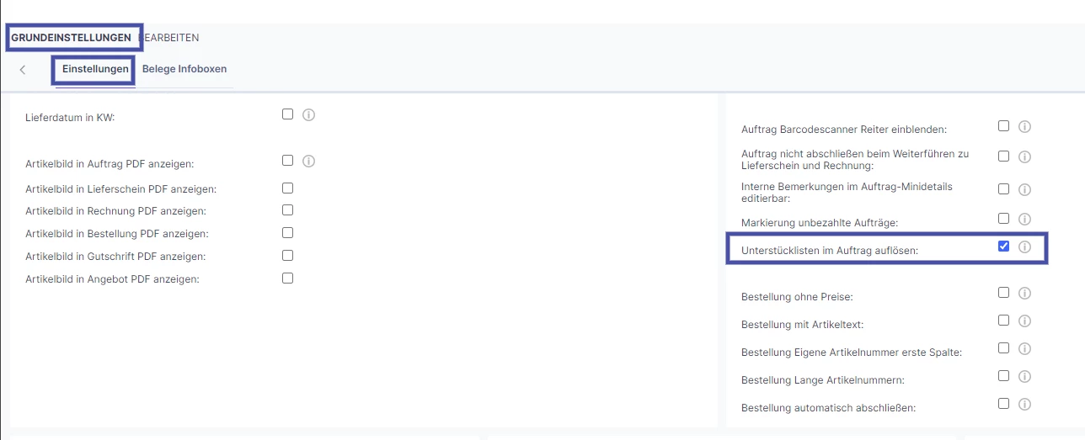The image size is (1085, 440).
Task: Enable Bestellung Lange Artikelnummern checkbox
Action: [1003, 375]
